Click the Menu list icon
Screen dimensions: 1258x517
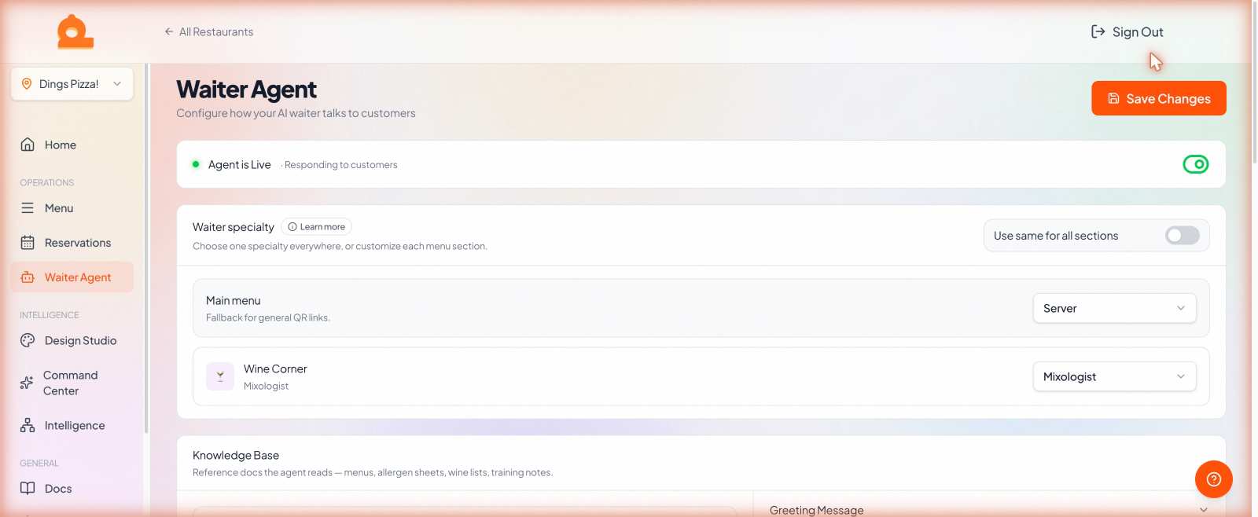28,208
